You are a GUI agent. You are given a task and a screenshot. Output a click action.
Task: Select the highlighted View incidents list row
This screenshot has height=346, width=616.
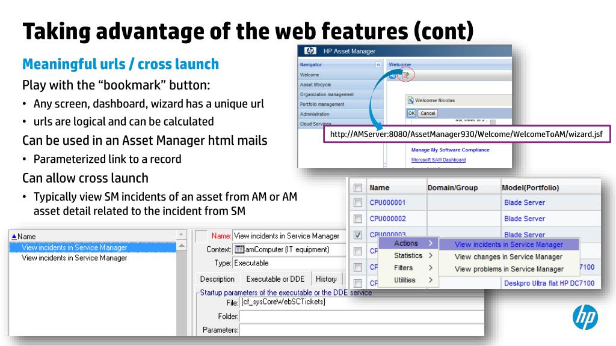93,247
